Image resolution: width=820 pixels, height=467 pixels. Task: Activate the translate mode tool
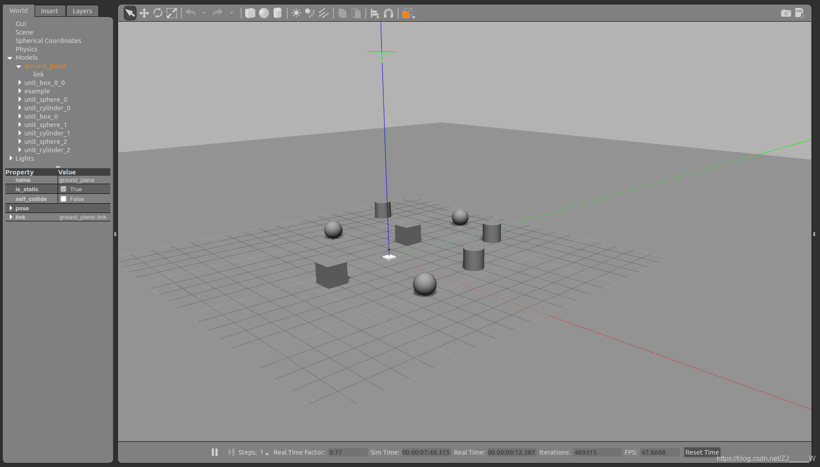(144, 13)
